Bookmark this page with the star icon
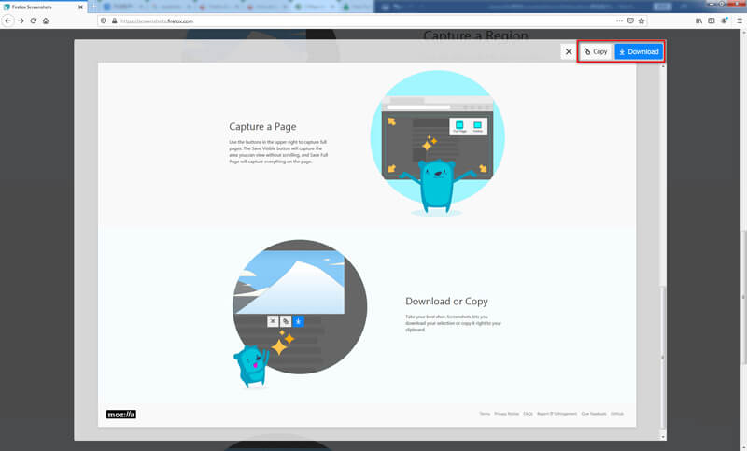The width and height of the screenshot is (747, 451). coord(643,21)
